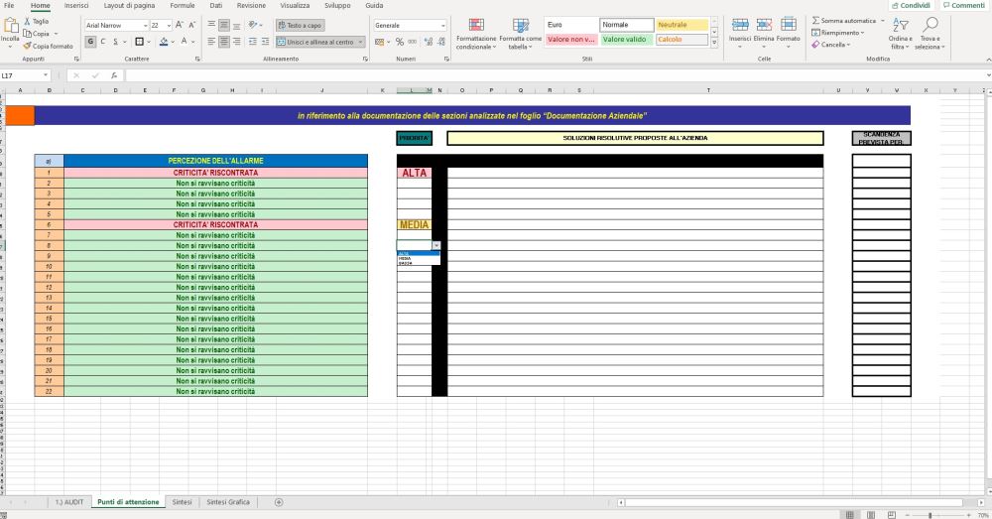Open the Somma automatica dropdown arrow
Viewport: 992px width, 519px height.
(882, 21)
